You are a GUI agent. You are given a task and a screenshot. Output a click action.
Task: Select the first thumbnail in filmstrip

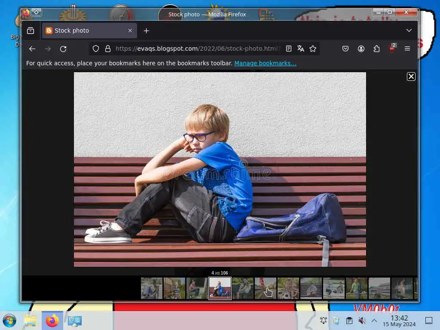(x=152, y=288)
